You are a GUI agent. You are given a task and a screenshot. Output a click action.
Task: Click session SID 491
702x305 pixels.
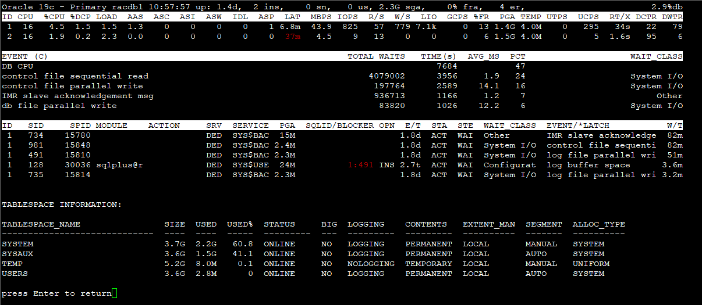[x=36, y=155]
